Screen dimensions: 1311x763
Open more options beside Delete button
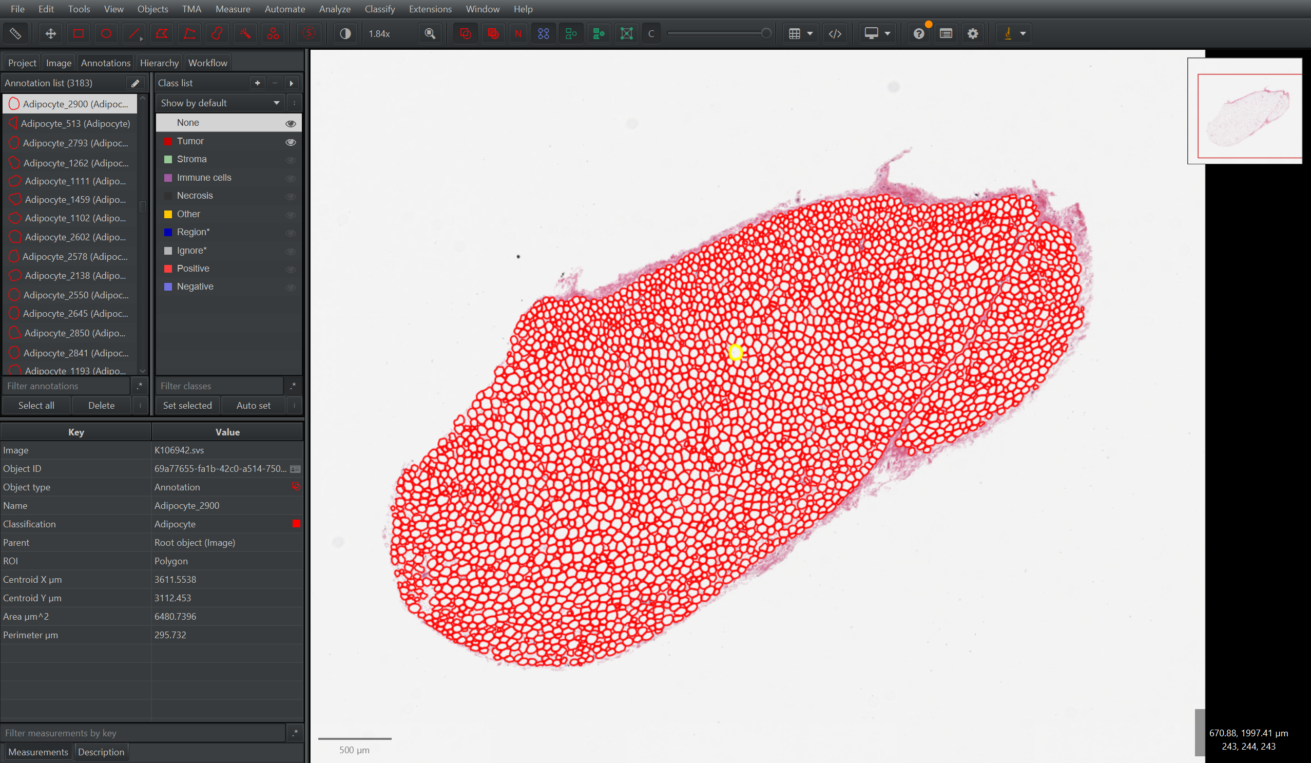pos(140,406)
